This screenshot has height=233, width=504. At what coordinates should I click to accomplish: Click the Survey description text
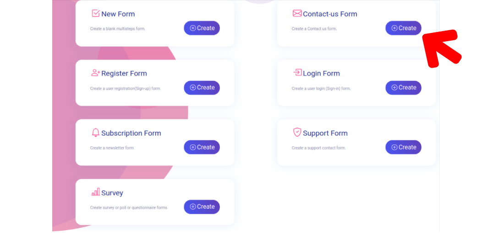tap(129, 207)
